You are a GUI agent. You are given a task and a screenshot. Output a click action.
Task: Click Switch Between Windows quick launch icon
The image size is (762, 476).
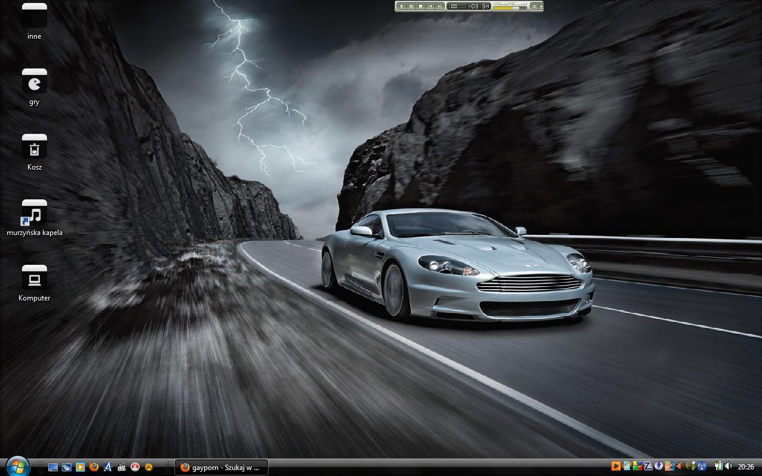click(67, 467)
